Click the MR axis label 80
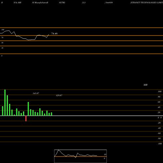163x163 pixels. (159, 97)
